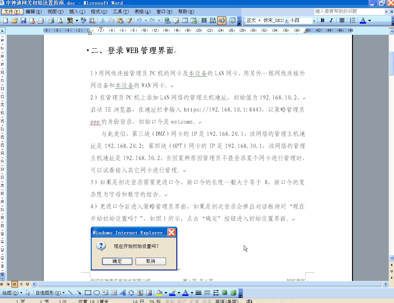Click the Insert Hyperlink globe icon
The height and width of the screenshot is (303, 394).
(x=168, y=20)
